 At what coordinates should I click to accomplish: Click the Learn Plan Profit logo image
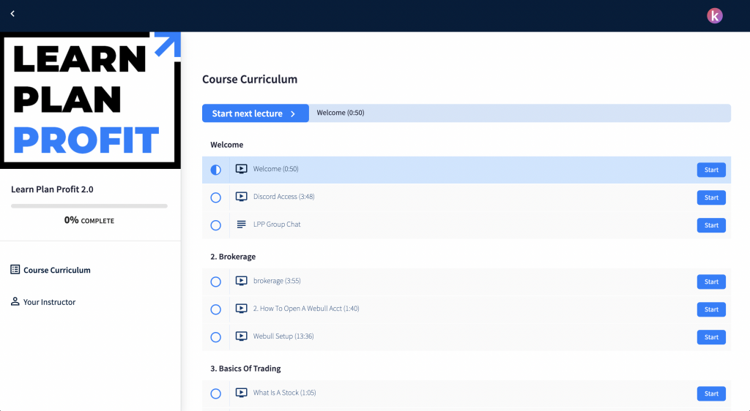[x=90, y=100]
